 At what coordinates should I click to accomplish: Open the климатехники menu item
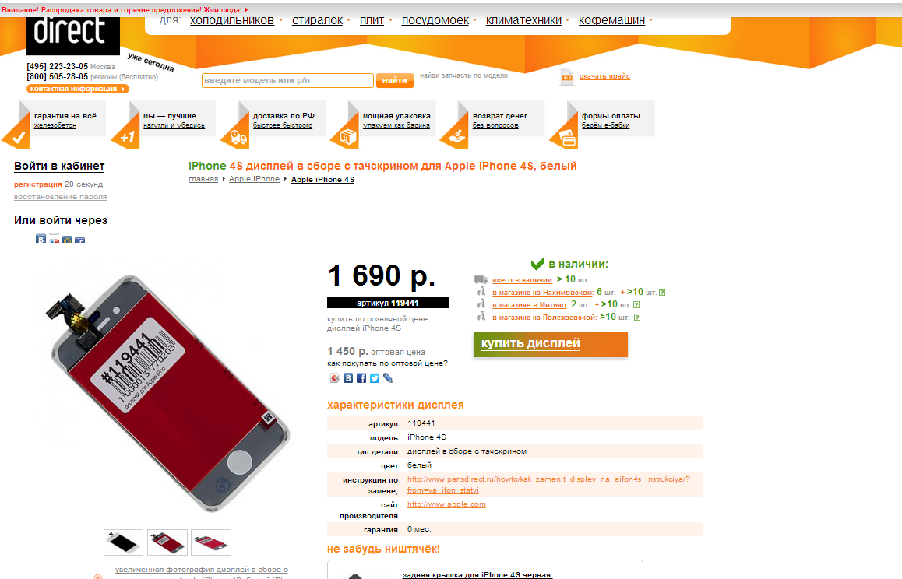pos(523,20)
